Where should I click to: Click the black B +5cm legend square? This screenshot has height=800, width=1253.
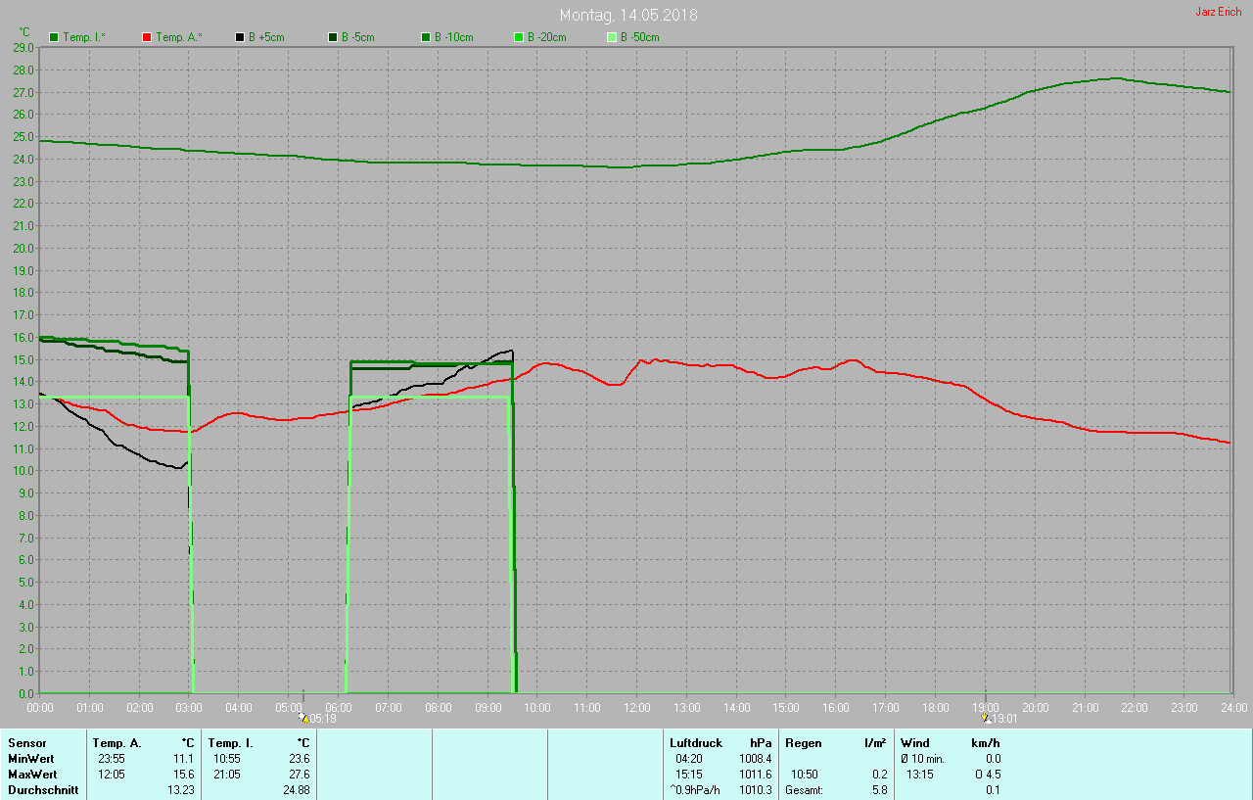coord(239,37)
